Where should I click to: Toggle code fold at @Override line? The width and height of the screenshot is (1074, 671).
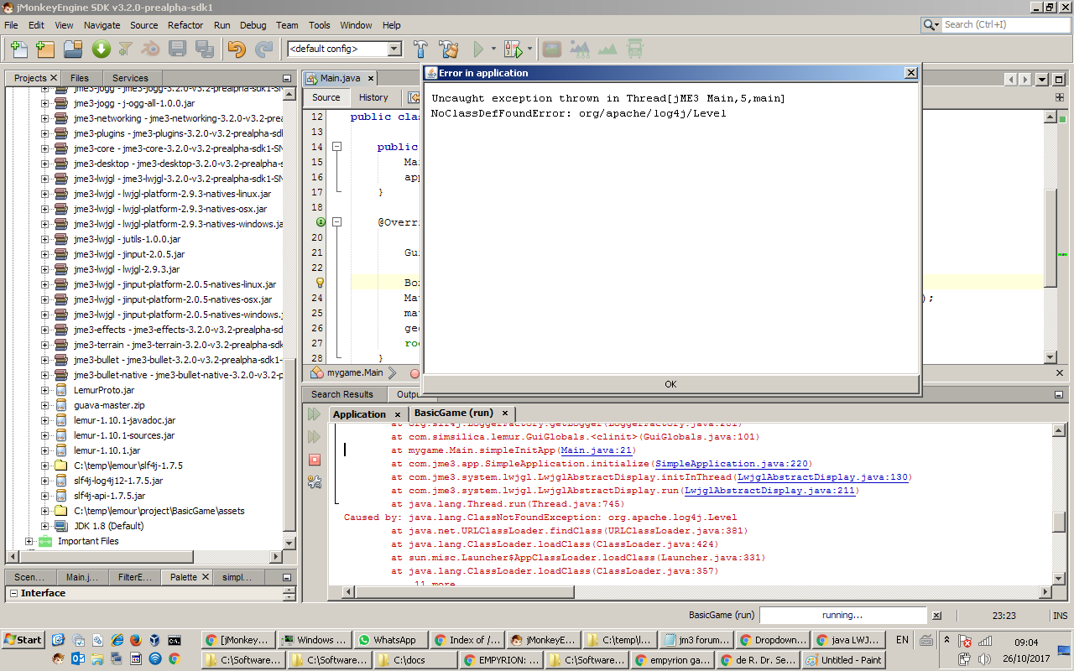[x=337, y=222]
